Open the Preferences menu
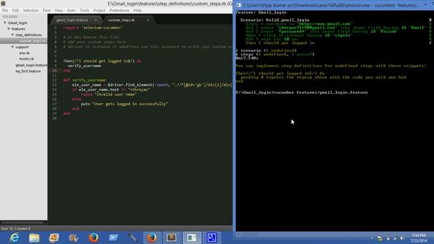Viewport: 434px width, 244px height. (x=119, y=11)
